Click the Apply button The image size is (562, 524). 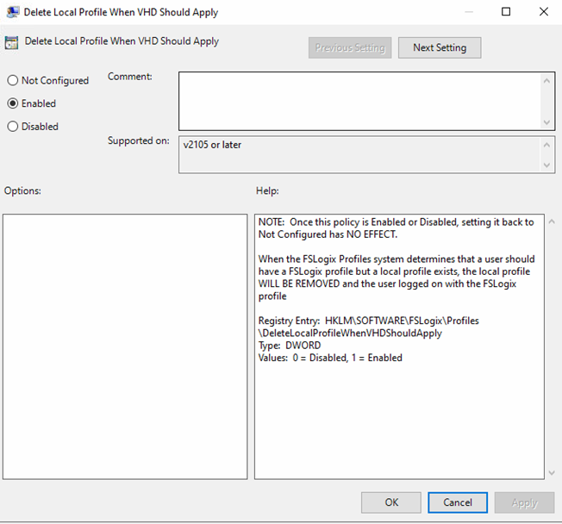[x=524, y=502]
